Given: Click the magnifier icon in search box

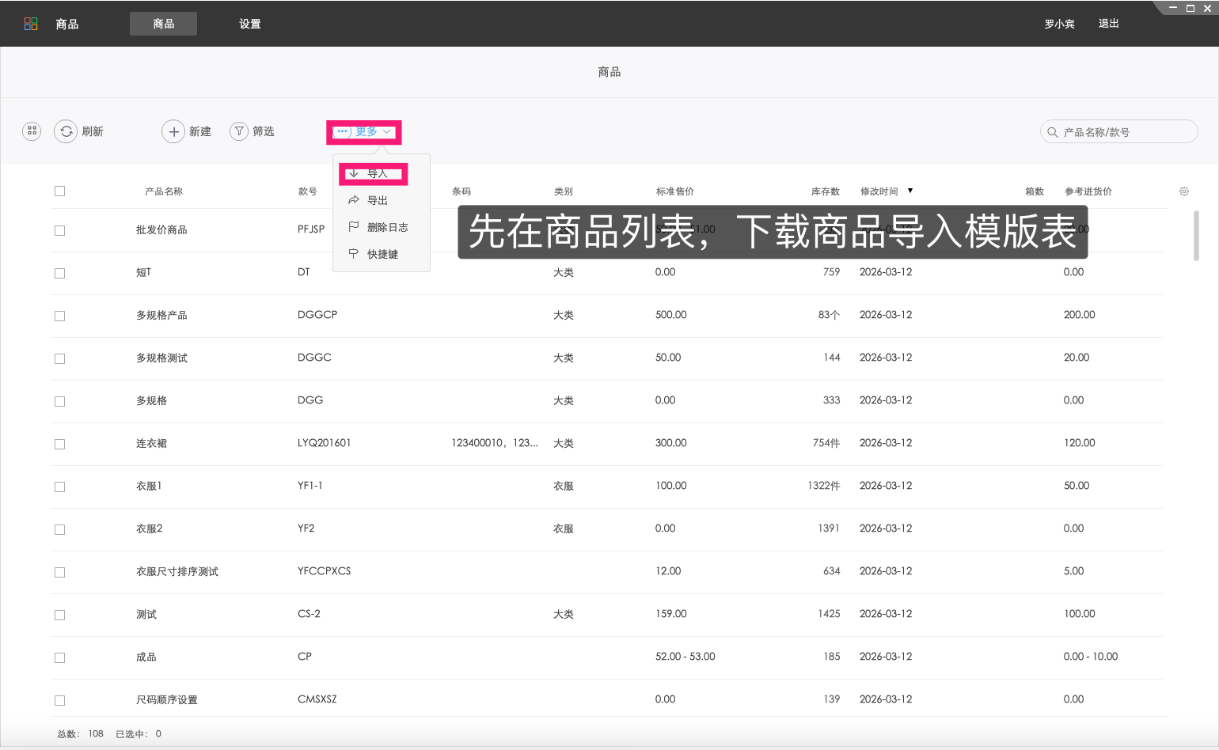Looking at the screenshot, I should tap(1052, 131).
